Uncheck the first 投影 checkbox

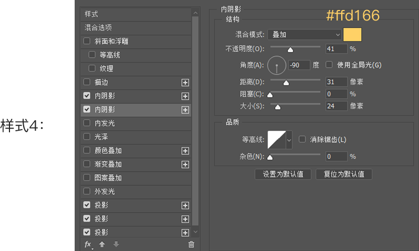point(87,205)
